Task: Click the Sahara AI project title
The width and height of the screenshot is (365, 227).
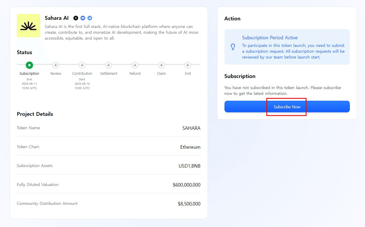Action: pyautogui.click(x=57, y=18)
